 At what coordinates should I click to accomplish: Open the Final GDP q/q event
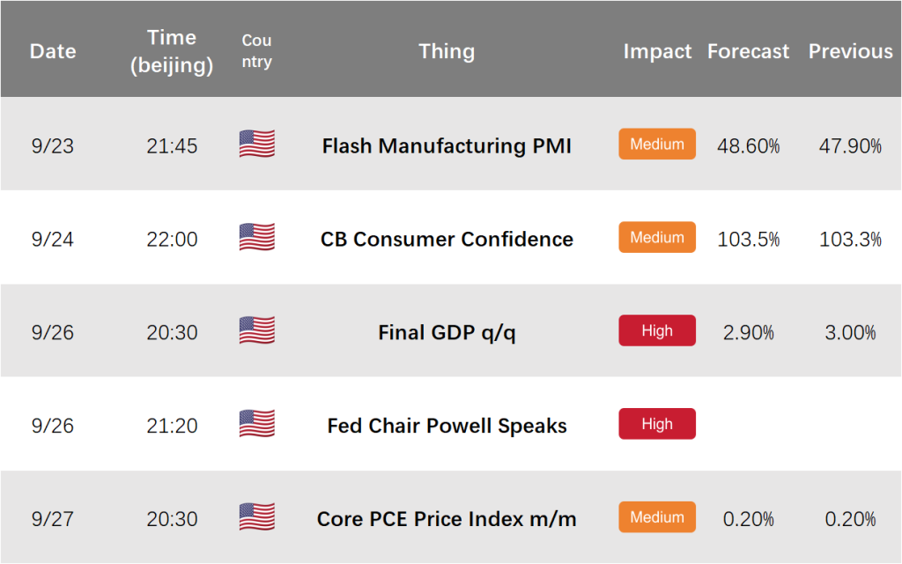click(447, 332)
